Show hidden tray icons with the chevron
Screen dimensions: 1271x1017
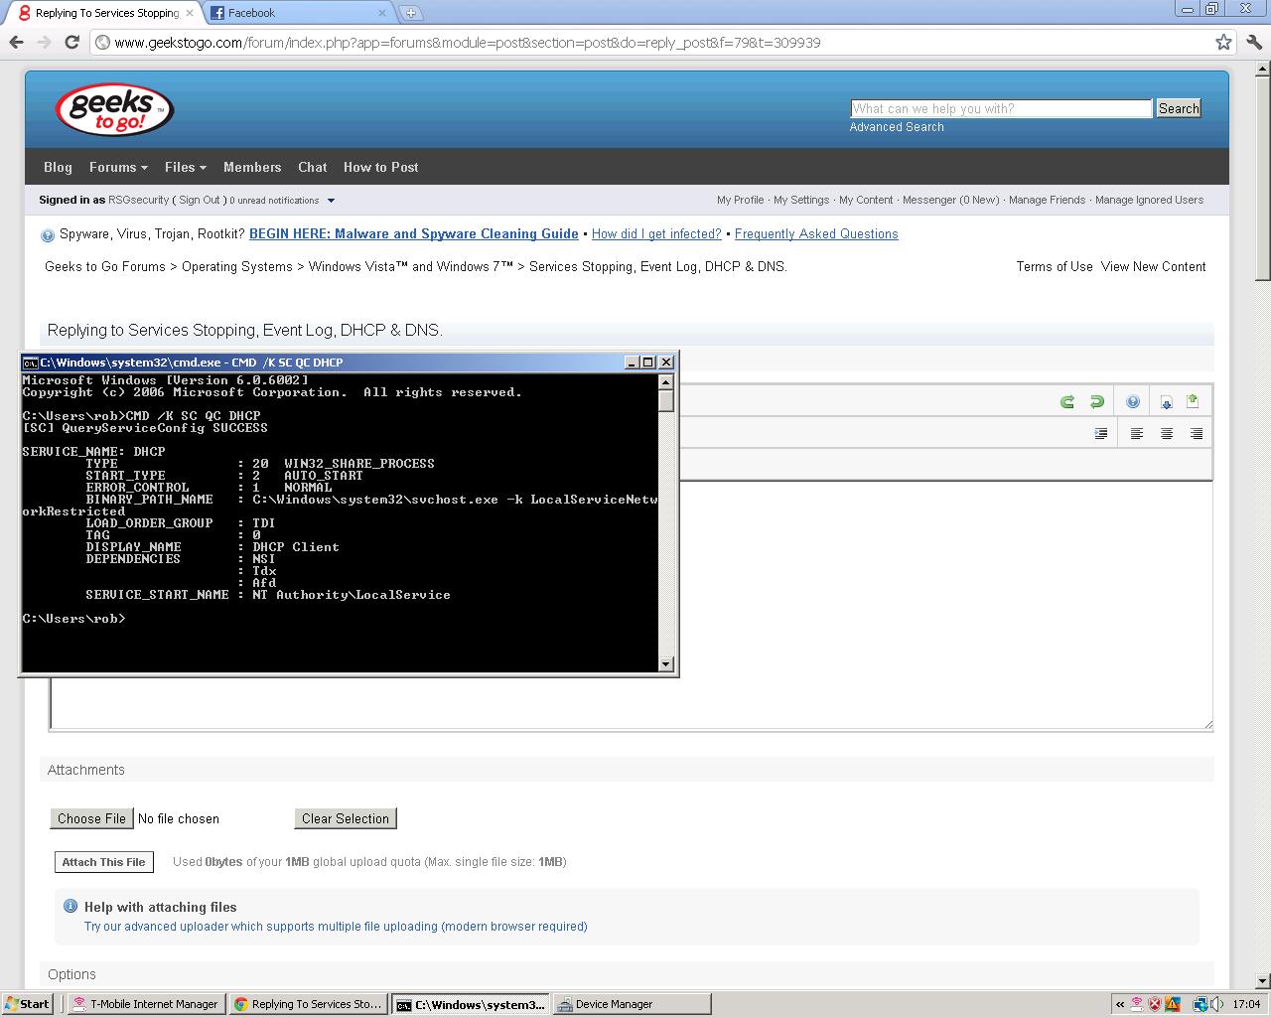click(1120, 1004)
